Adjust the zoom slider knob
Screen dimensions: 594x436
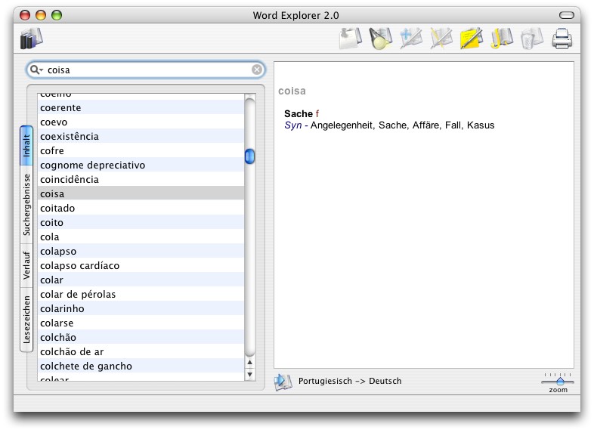[560, 381]
